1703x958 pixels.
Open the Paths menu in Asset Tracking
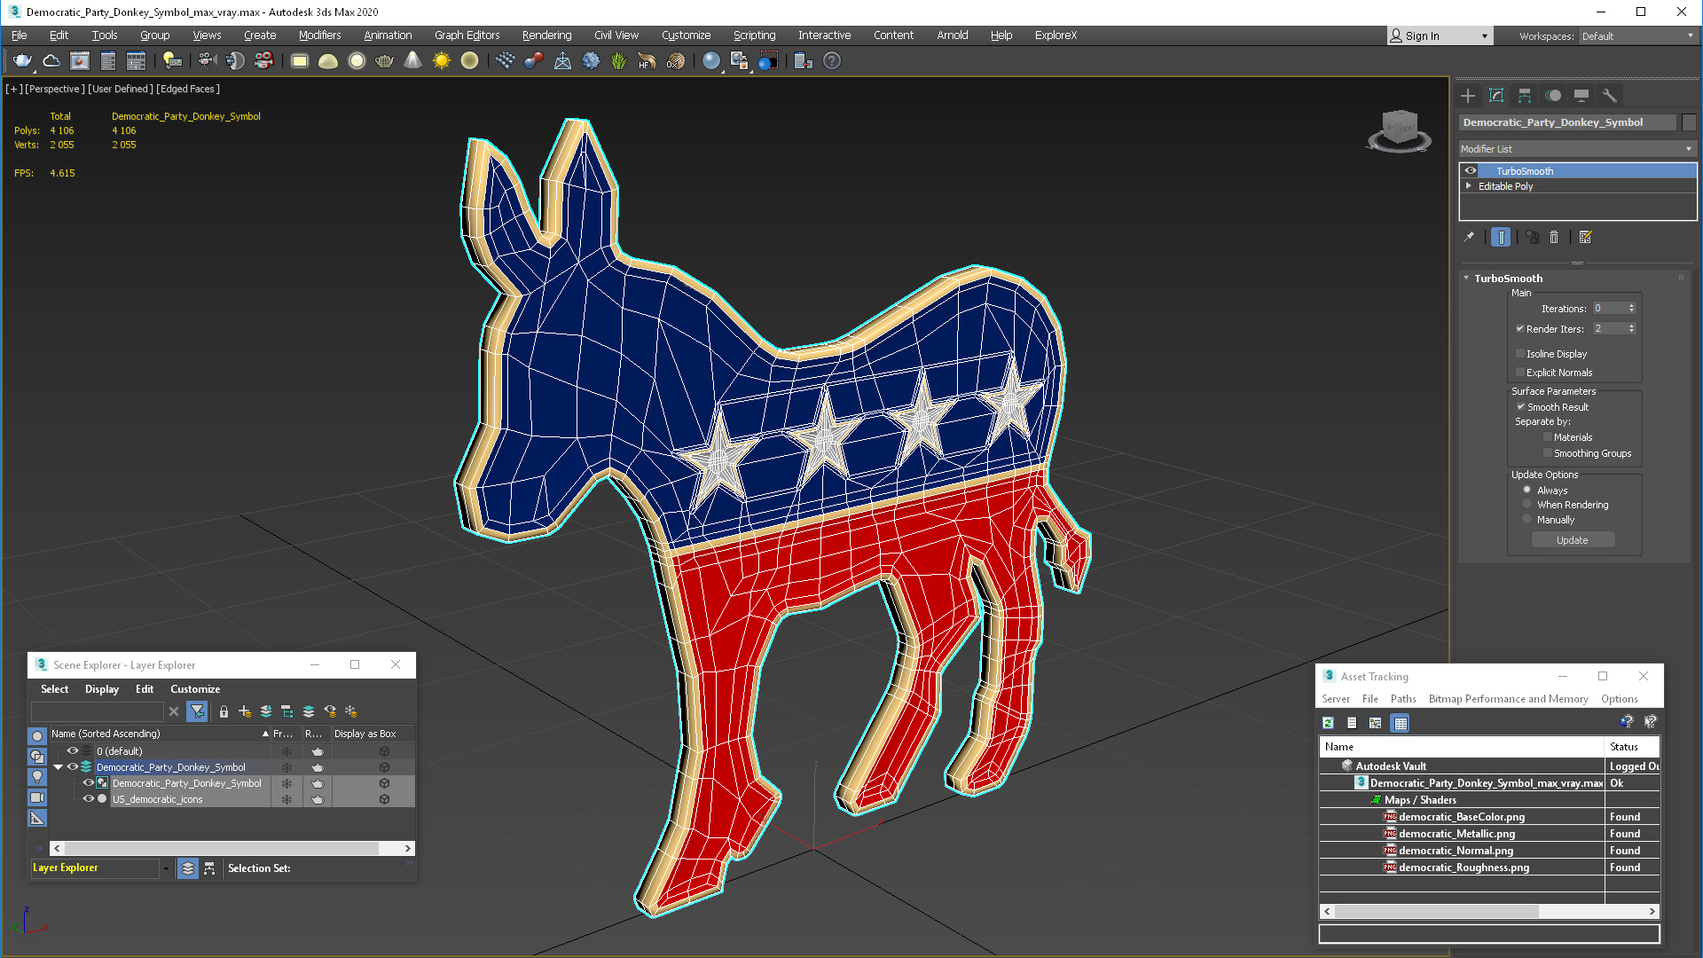pos(1402,699)
